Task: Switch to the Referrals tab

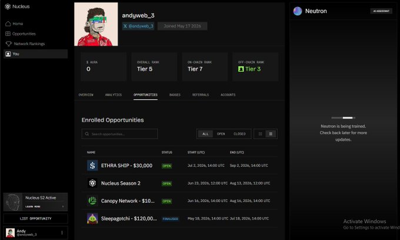Action: (201, 94)
